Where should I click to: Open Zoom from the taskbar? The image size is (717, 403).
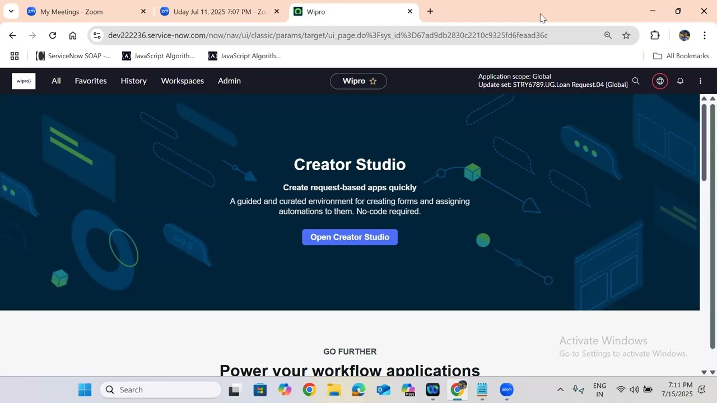coord(506,390)
